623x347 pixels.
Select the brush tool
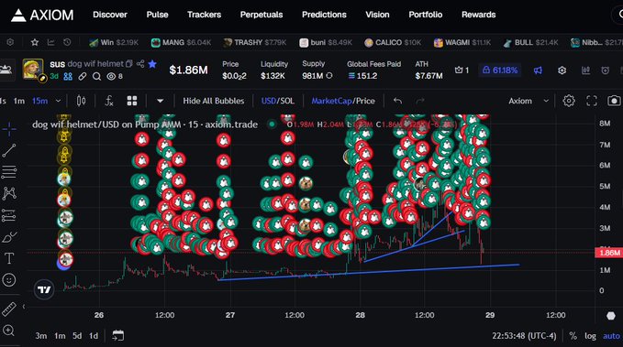point(9,237)
